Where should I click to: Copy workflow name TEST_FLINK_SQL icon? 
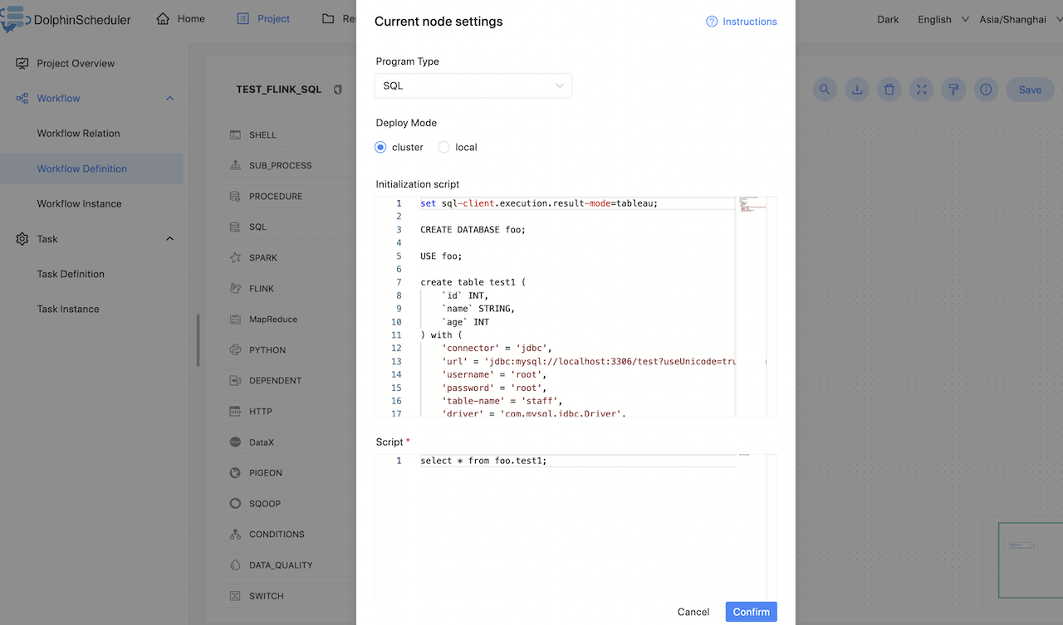pos(337,90)
